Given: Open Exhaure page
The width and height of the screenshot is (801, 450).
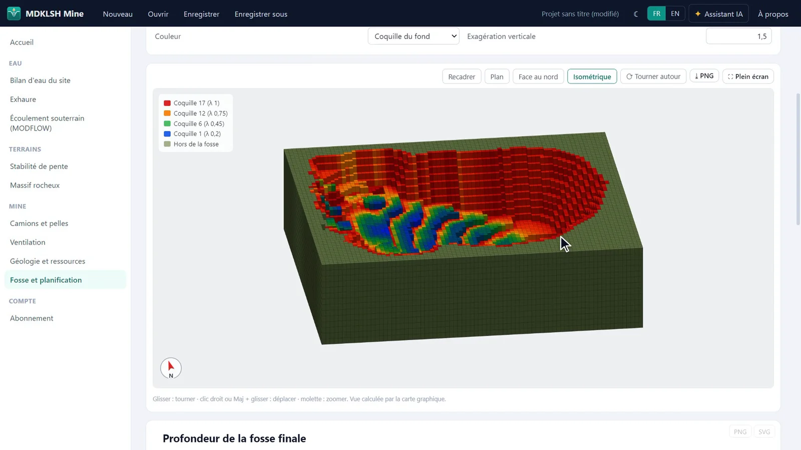Looking at the screenshot, I should pyautogui.click(x=65, y=99).
